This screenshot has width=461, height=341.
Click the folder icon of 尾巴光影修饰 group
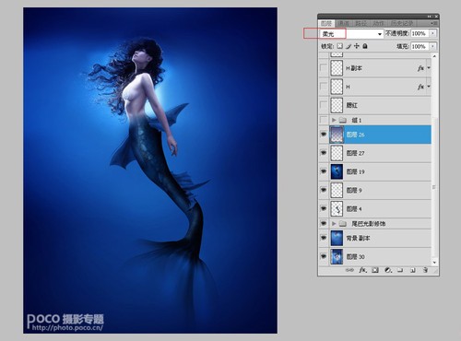coord(343,224)
